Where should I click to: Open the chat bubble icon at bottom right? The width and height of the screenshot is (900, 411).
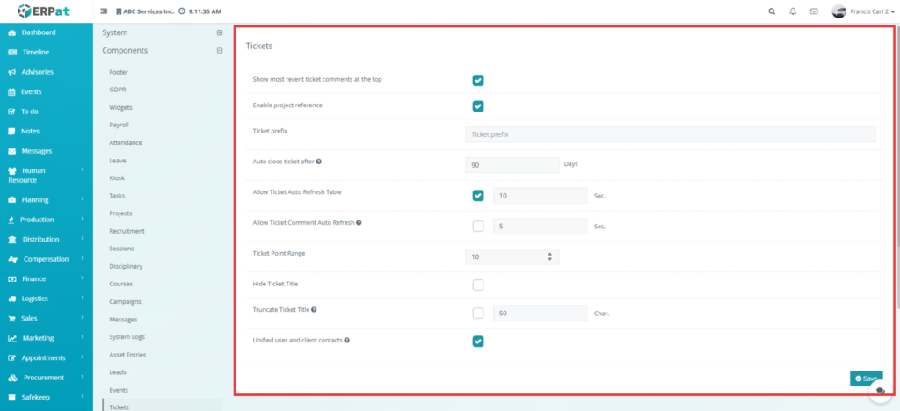pos(880,393)
